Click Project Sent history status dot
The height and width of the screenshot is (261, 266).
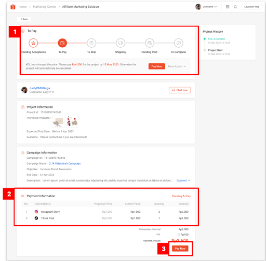click(x=205, y=50)
